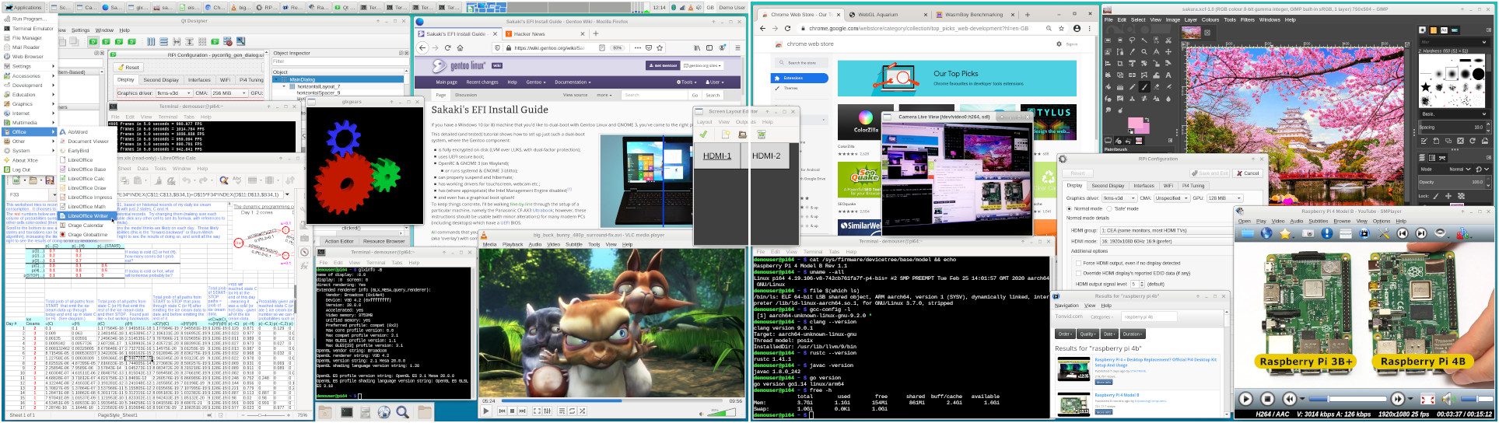The height and width of the screenshot is (423, 1499).
Task: Open HDMI mode dropdown
Action: (x=1167, y=241)
